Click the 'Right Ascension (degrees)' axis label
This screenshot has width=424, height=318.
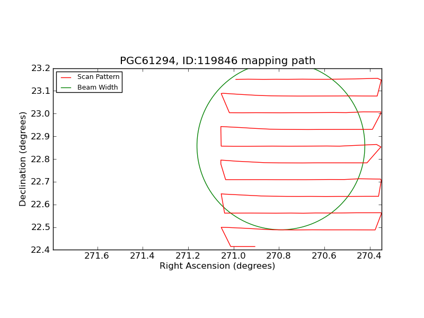coord(217,266)
